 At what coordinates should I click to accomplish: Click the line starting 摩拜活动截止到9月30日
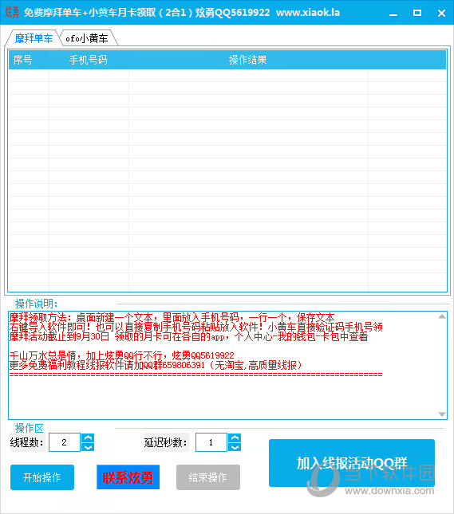point(189,336)
